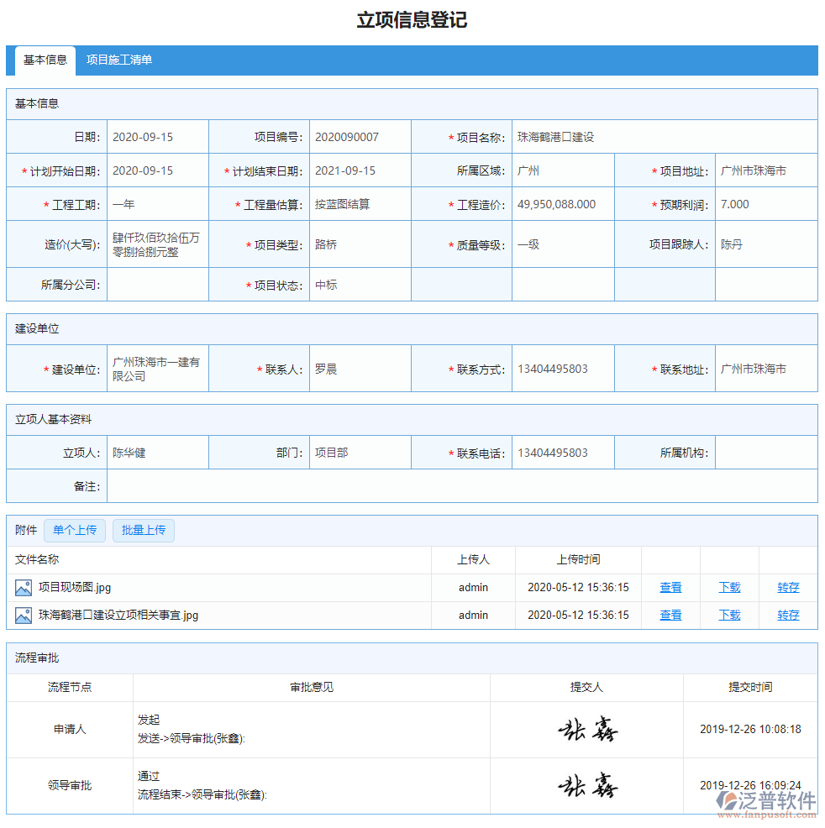Open the 广州 region link
Viewport: 825px width, 828px height.
(529, 170)
